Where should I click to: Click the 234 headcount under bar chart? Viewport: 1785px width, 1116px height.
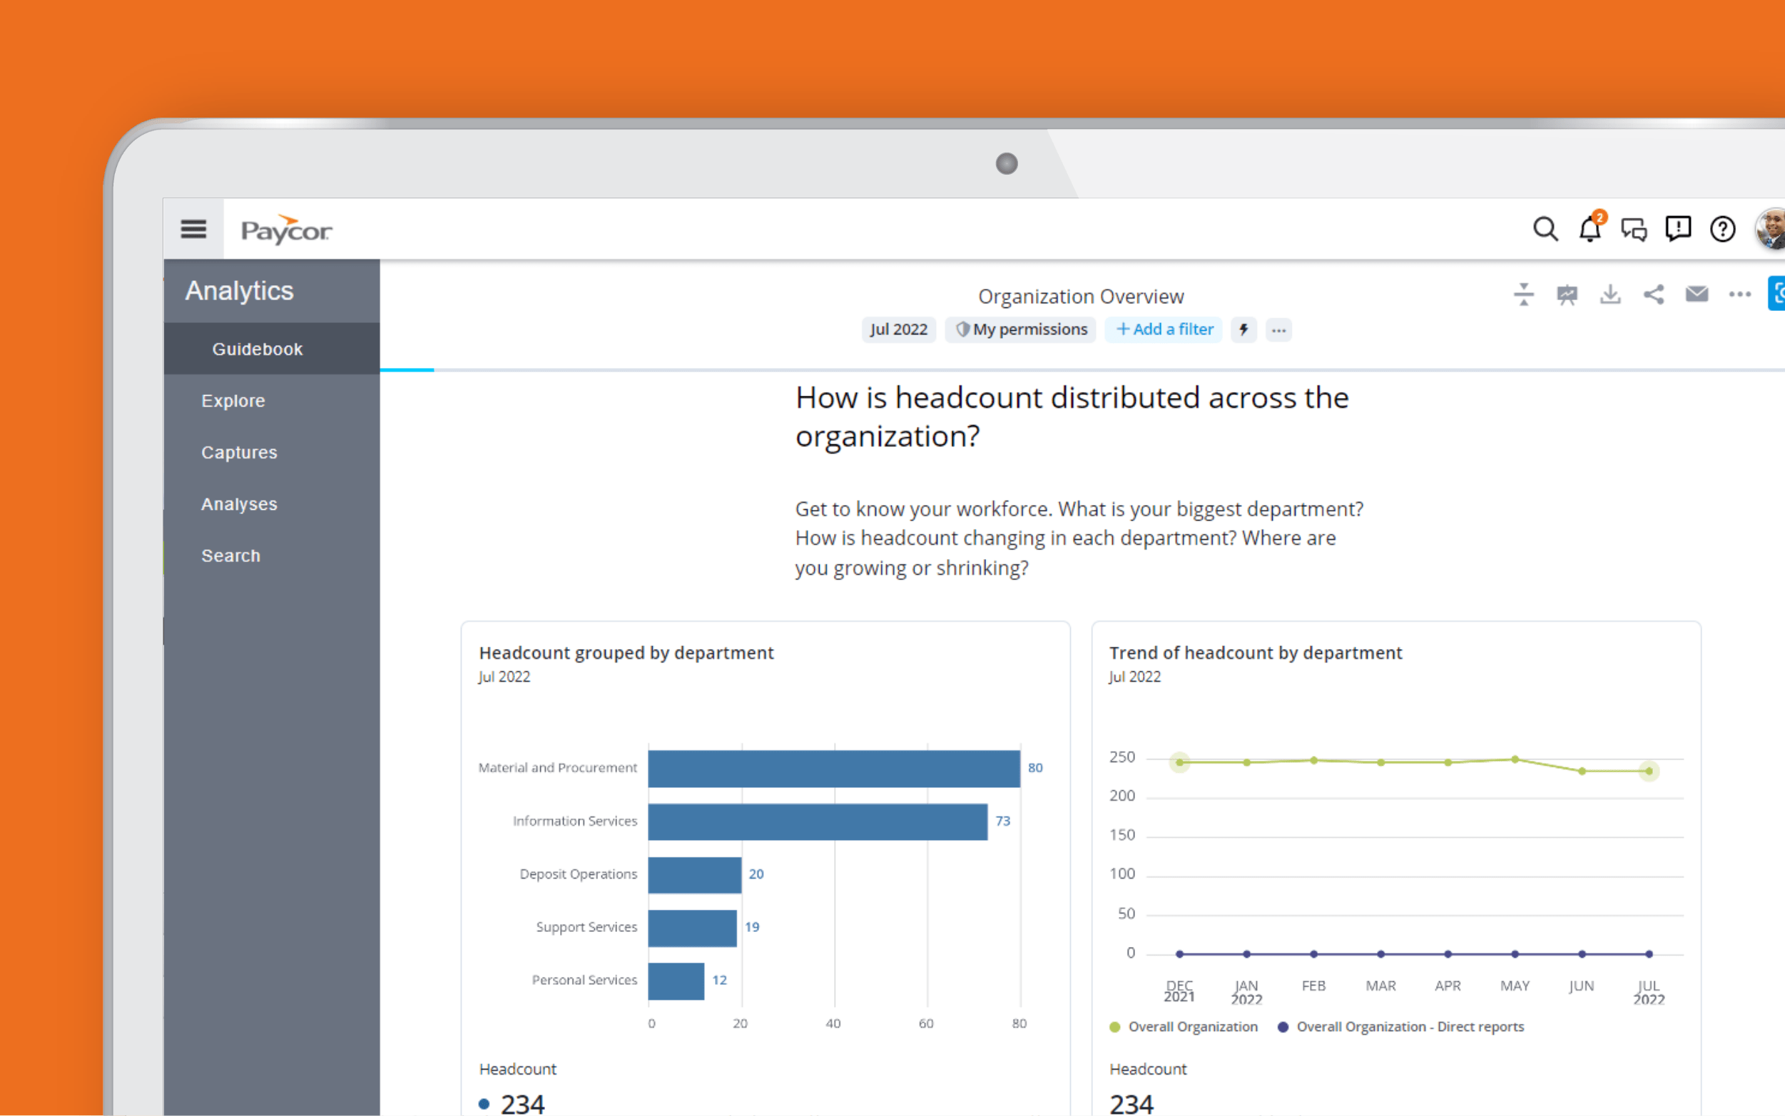pos(522,1103)
